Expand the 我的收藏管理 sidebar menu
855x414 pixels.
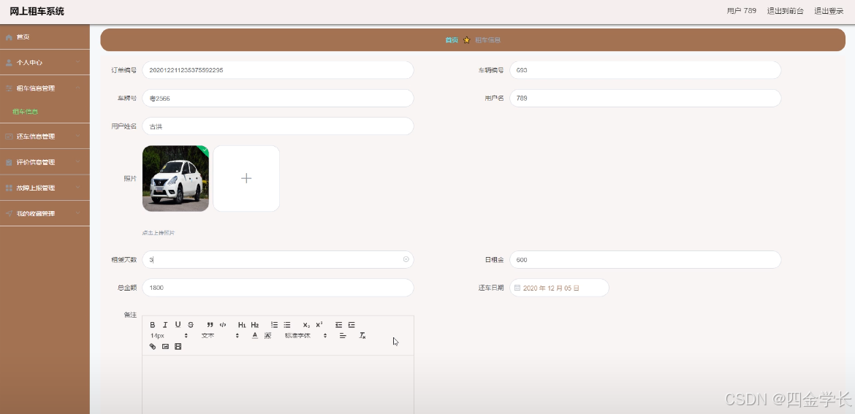45,213
